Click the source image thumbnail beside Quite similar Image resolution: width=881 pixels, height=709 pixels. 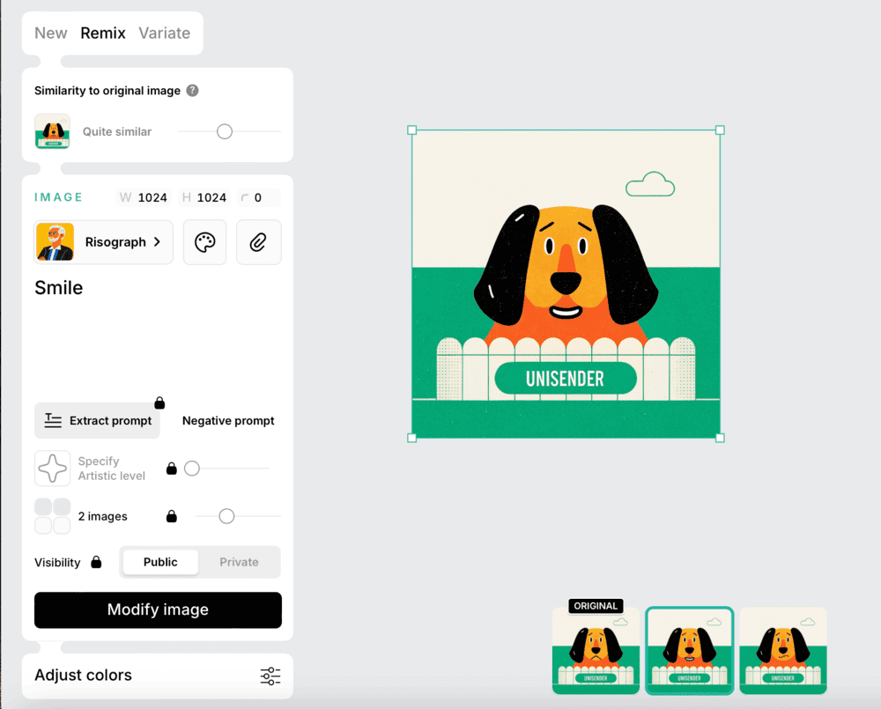click(52, 131)
